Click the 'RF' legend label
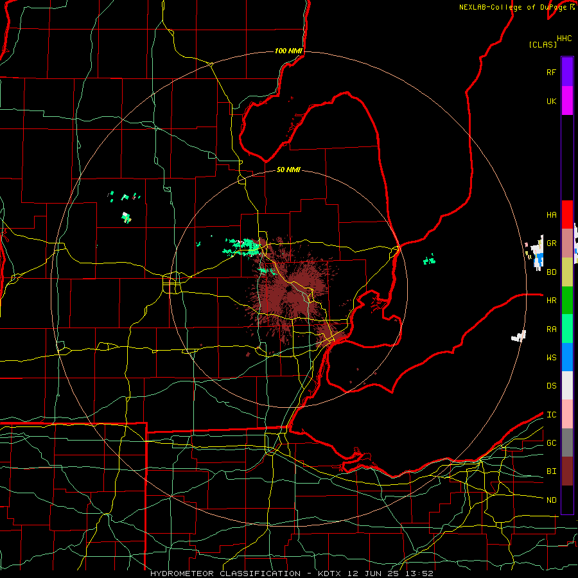The height and width of the screenshot is (578, 578). point(551,72)
